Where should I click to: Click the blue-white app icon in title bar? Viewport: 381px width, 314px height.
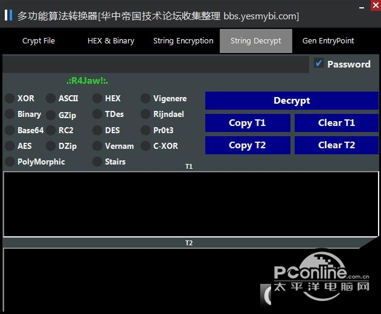pyautogui.click(x=8, y=15)
